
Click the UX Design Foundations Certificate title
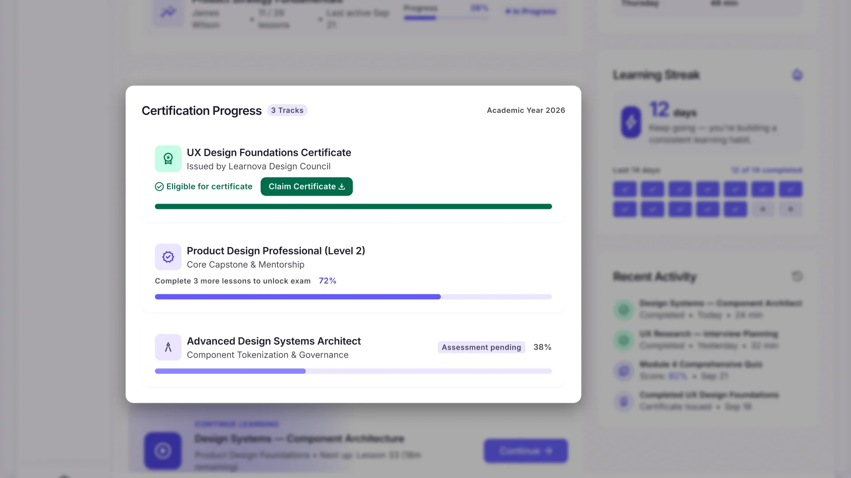click(x=269, y=152)
